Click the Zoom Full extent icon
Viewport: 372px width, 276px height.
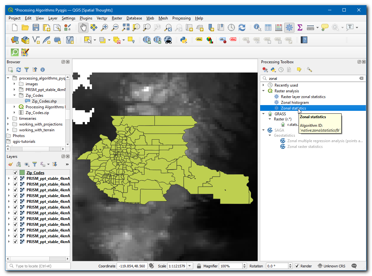tap(126, 27)
